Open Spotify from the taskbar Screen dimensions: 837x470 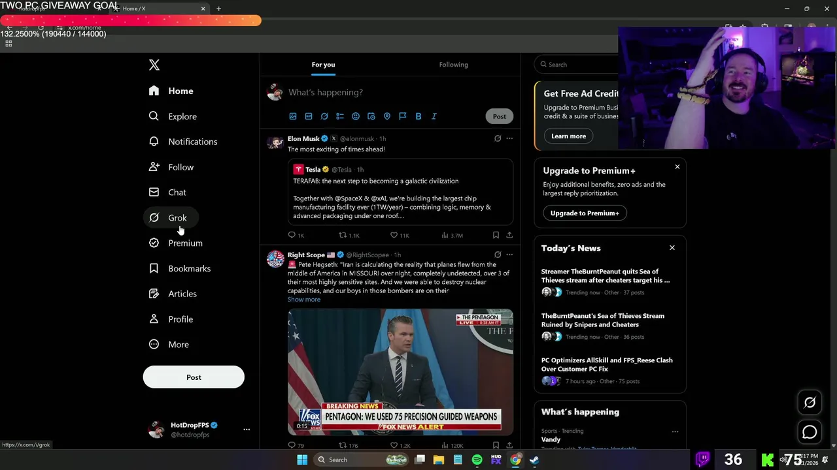coord(477,460)
